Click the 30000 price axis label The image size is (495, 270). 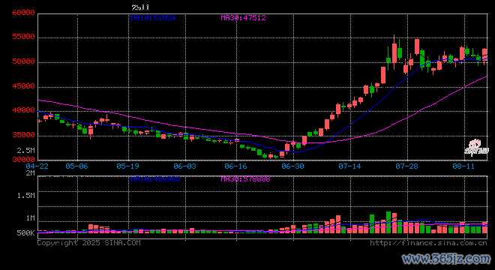tap(23, 160)
